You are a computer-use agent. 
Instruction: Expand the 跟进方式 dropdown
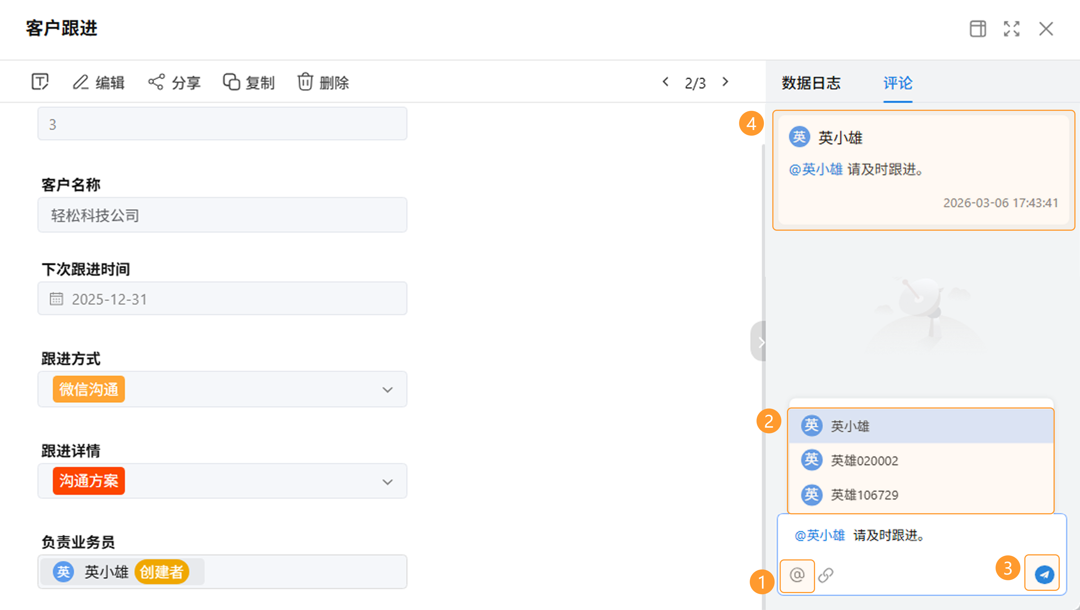tap(387, 390)
